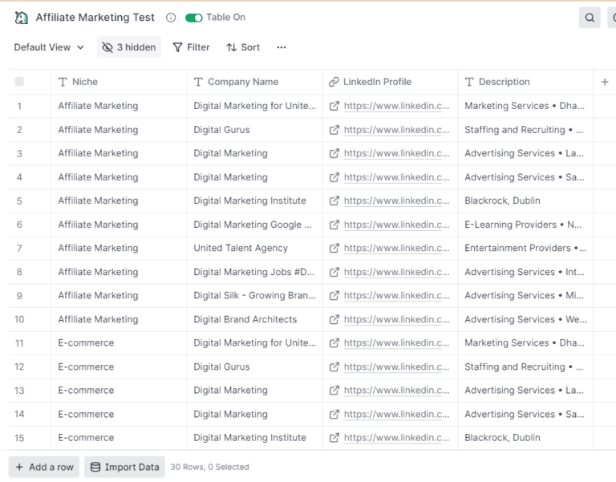Open external link icon in row 12
Screen dimensions: 616x482
click(x=334, y=367)
